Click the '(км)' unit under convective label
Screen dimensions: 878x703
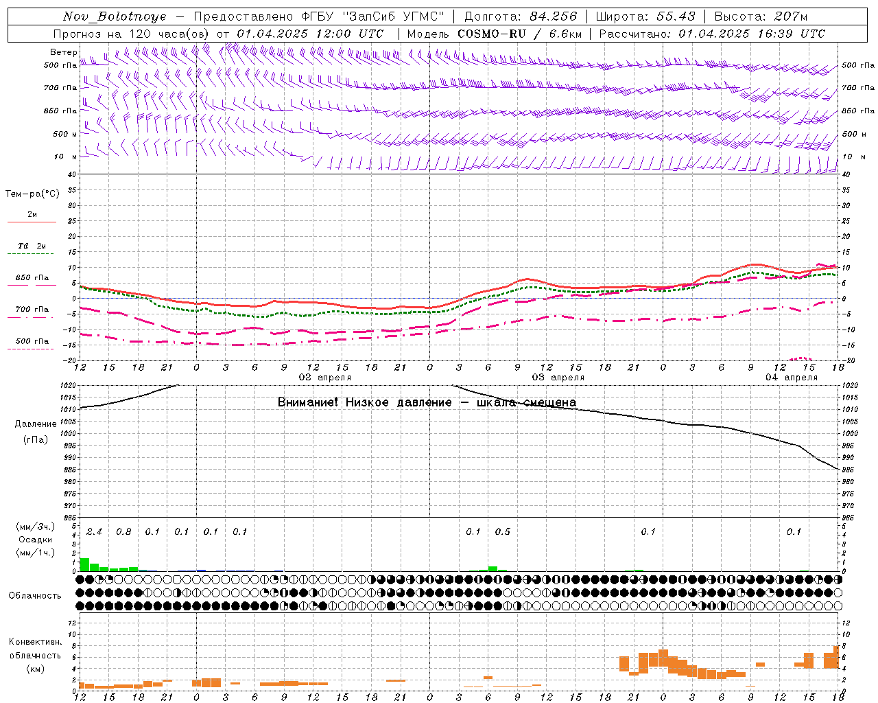click(x=36, y=668)
